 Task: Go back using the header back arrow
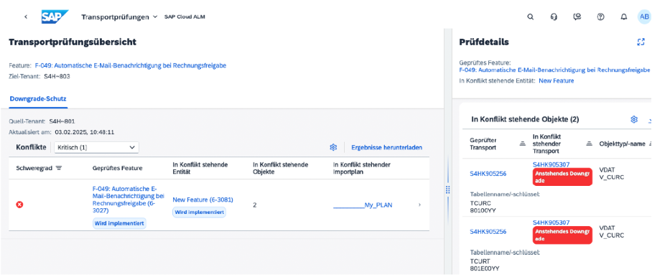click(x=26, y=17)
